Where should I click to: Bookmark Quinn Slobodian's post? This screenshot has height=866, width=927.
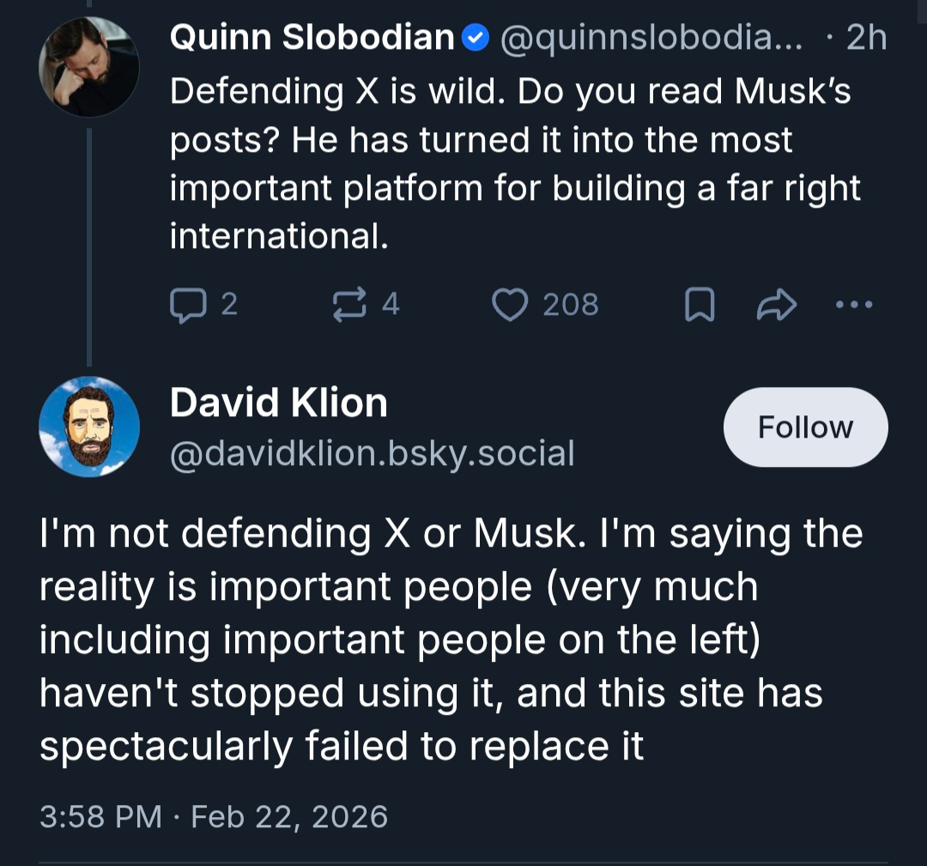point(700,305)
